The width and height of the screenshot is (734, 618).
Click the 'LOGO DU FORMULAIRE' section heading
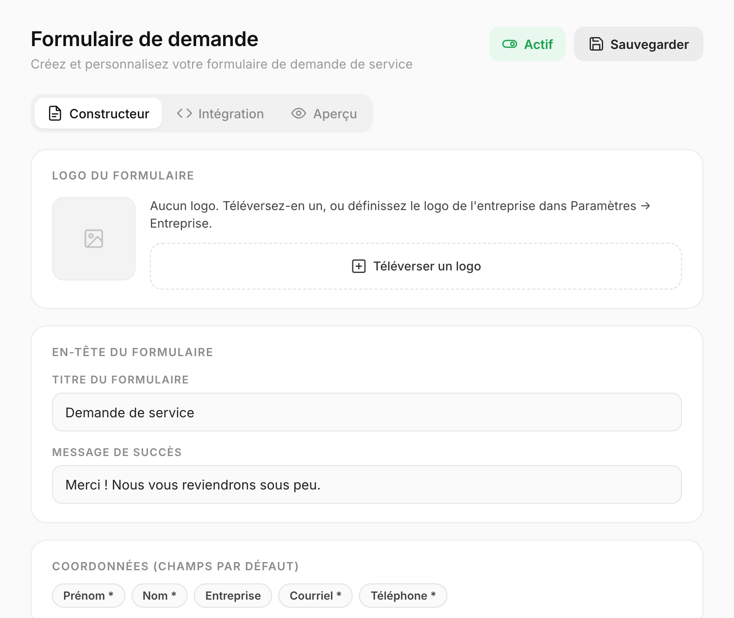(123, 176)
